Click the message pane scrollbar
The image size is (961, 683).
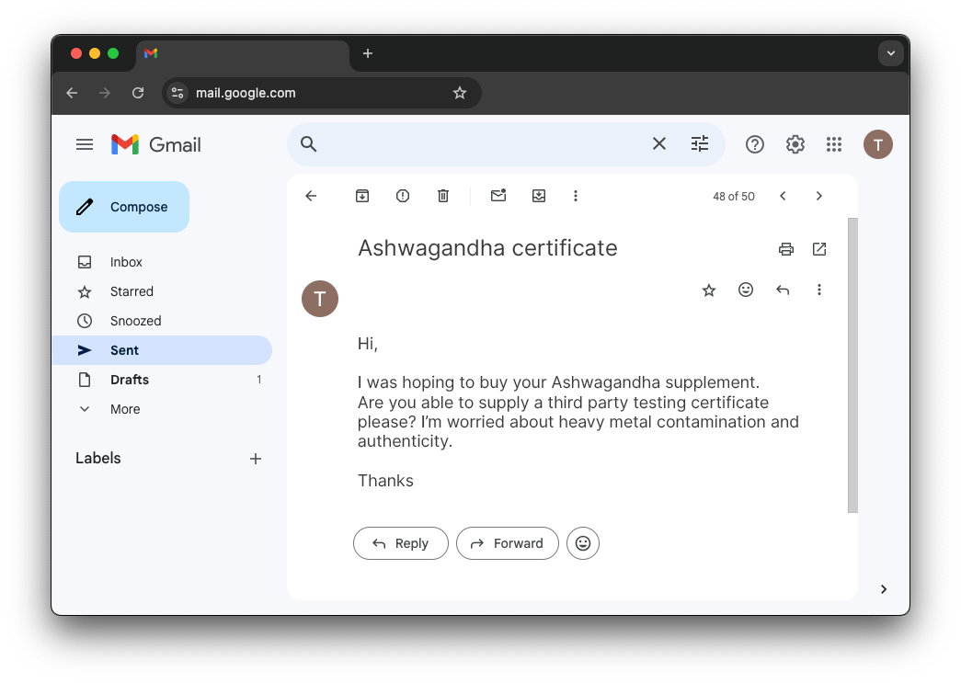852,365
